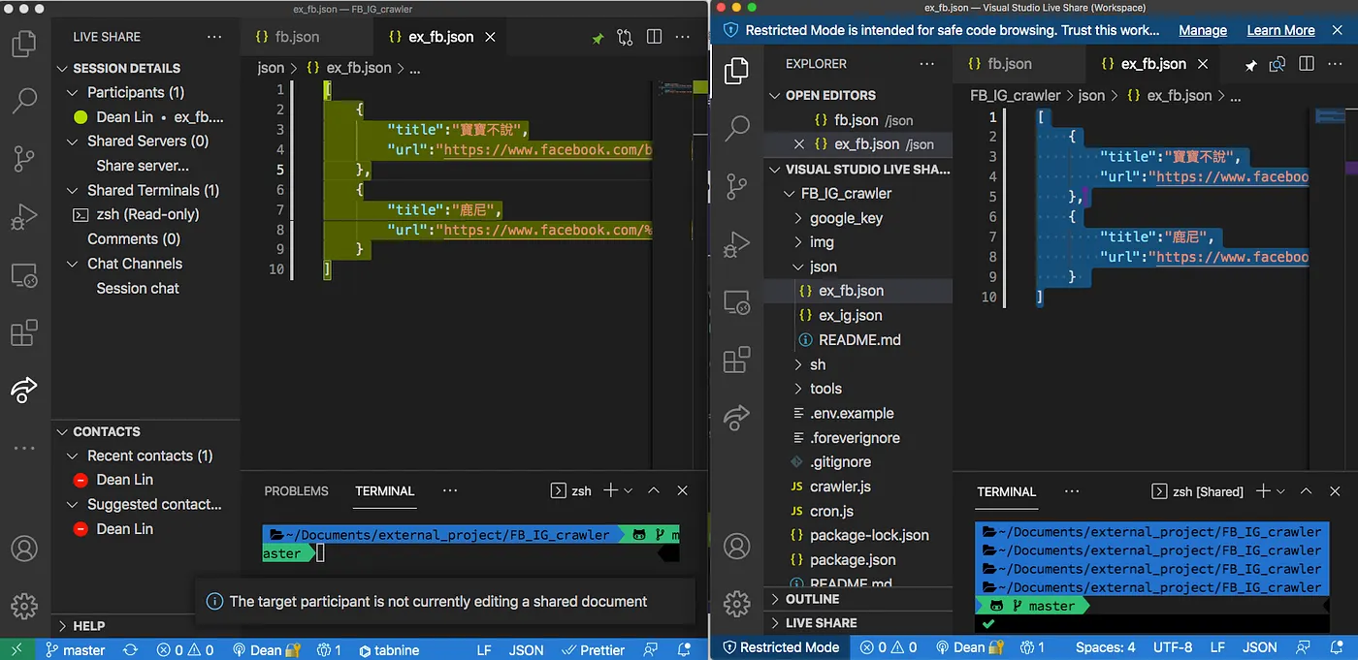Click Spaces: 4 in the status bar
The image size is (1358, 660).
click(1105, 647)
